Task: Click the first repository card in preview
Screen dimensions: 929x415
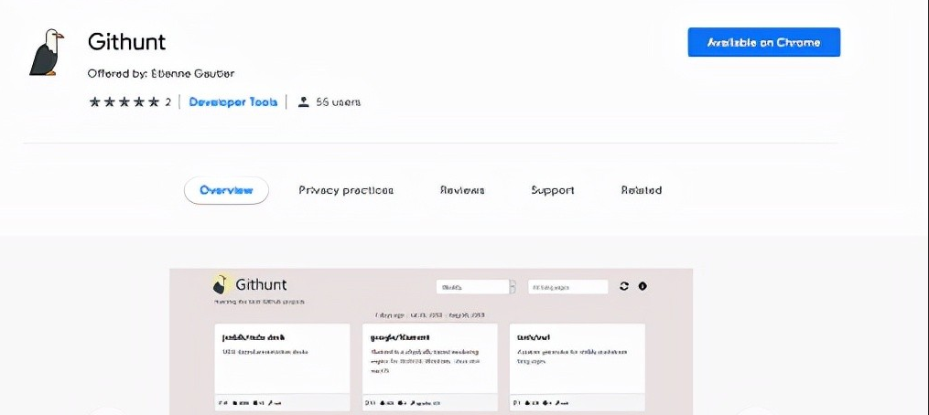Action: pyautogui.click(x=282, y=367)
